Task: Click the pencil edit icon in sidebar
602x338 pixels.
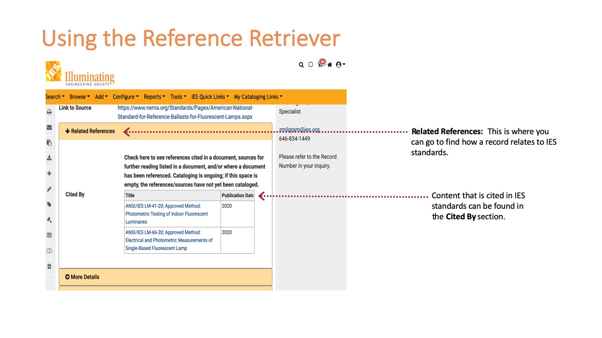Action: 49,189
